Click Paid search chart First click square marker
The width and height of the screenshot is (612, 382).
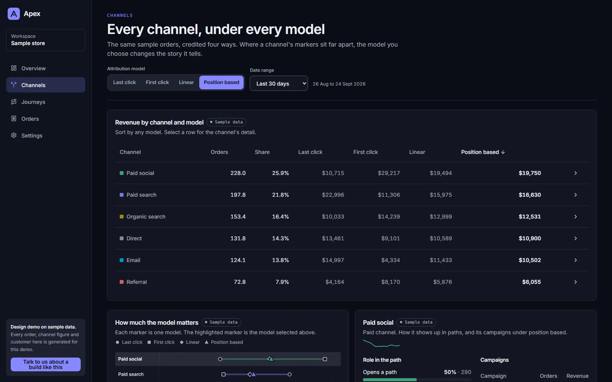(223, 374)
